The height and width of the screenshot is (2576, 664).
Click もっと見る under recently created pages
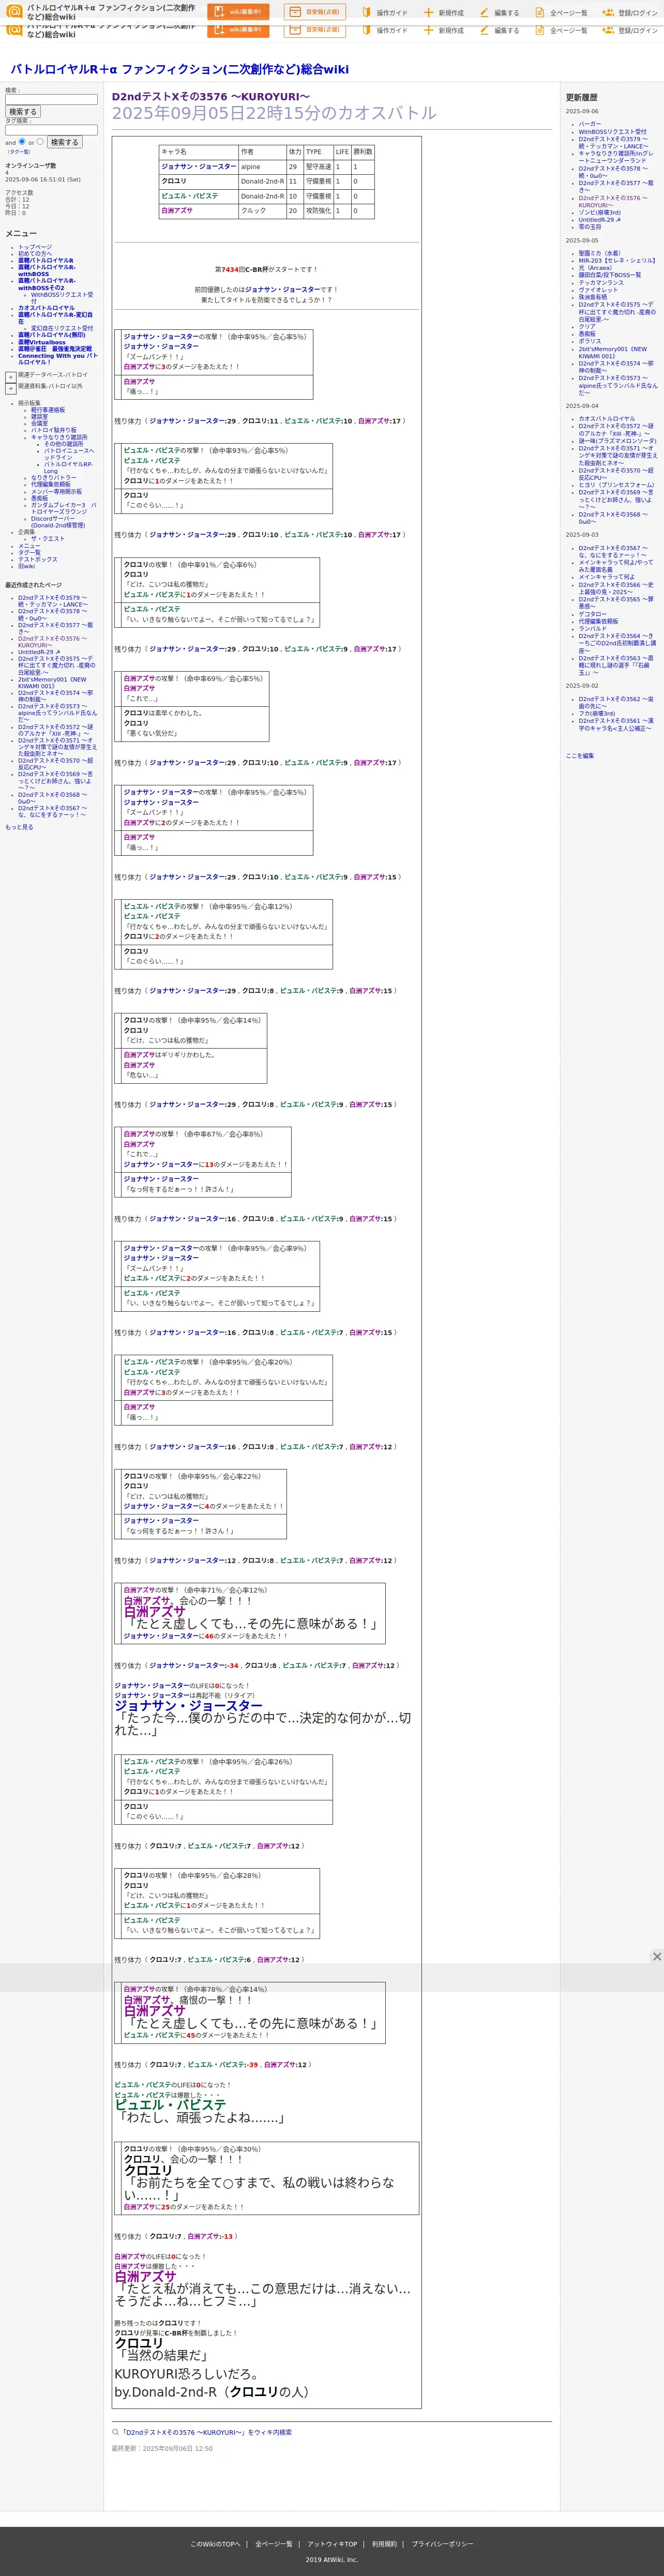(19, 827)
